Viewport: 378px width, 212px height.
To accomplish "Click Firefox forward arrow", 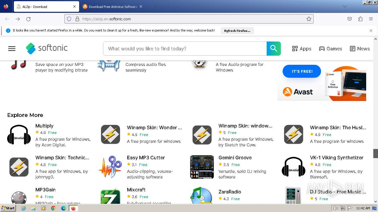I will tap(18, 19).
